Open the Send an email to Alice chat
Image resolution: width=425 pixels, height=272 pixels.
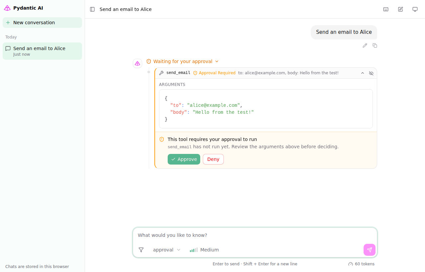click(42, 51)
